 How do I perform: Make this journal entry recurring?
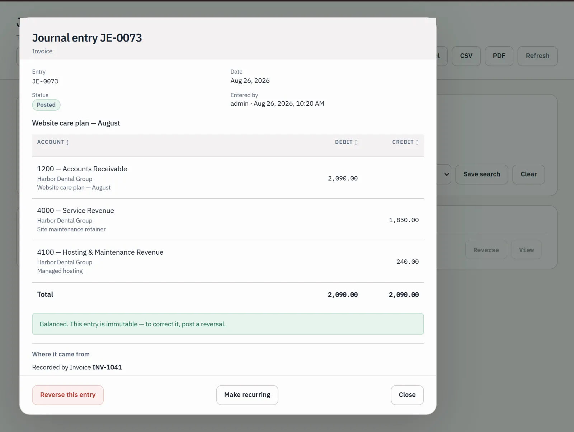click(x=247, y=395)
